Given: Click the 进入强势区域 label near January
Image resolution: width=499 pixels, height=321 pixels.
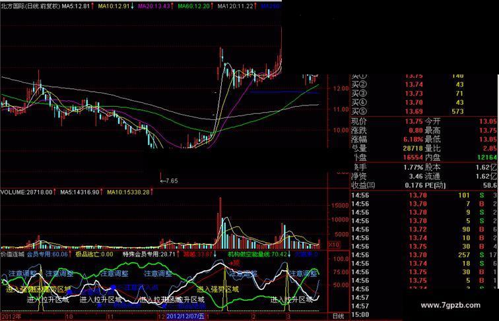Looking at the screenshot, I should click(218, 289).
